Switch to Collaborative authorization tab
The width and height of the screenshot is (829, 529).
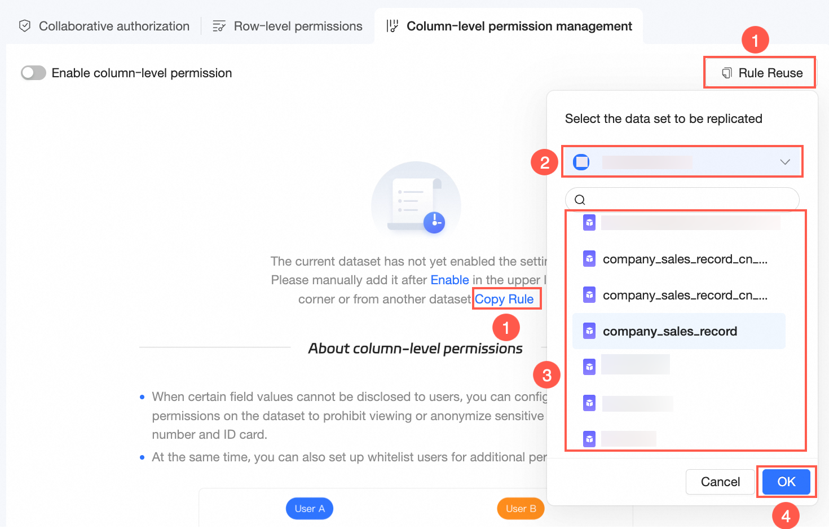114,26
